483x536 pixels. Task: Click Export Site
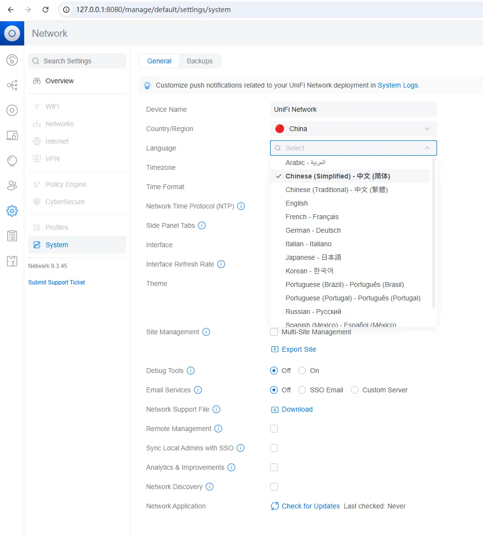(x=293, y=349)
